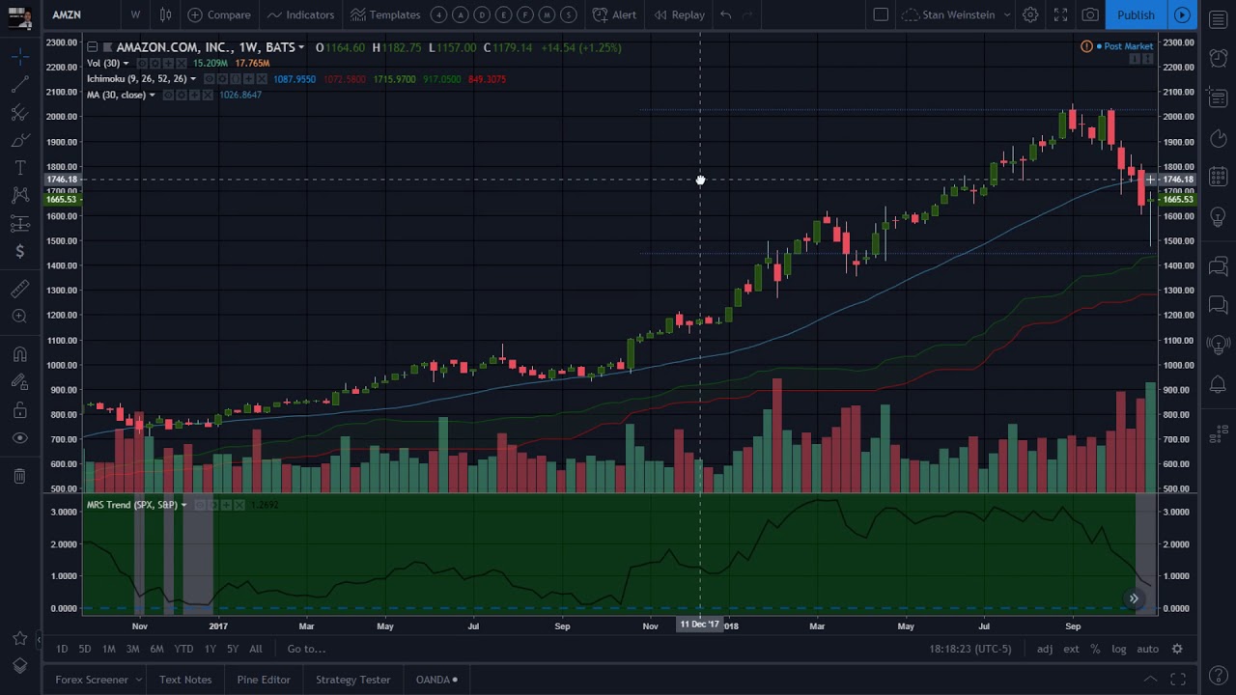This screenshot has width=1236, height=695.
Task: Start bar Replay mode
Action: coord(679,14)
